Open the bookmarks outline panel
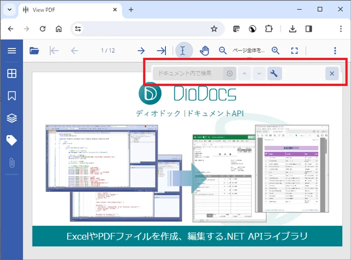This screenshot has height=260, width=351. [x=12, y=96]
